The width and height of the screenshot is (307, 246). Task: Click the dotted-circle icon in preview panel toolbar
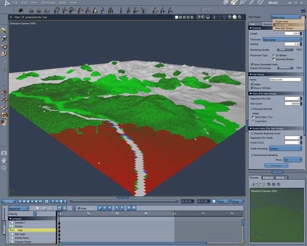258,184
